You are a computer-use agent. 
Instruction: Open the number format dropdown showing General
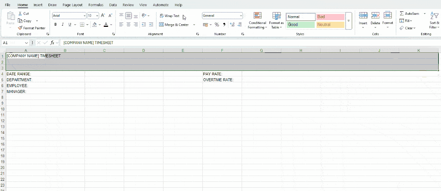click(241, 15)
